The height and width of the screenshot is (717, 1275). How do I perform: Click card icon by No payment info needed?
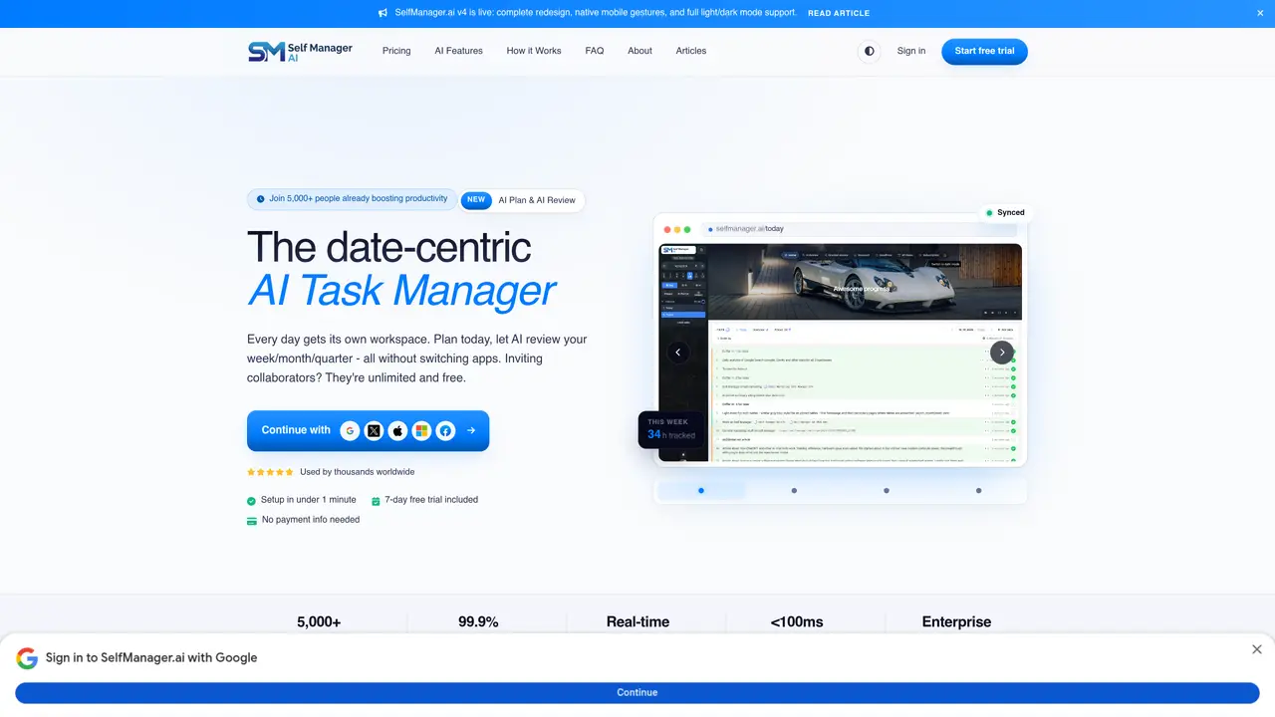[x=252, y=520]
